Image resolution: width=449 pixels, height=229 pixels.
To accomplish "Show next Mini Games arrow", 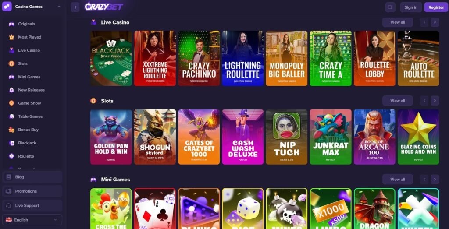I will click(x=435, y=179).
